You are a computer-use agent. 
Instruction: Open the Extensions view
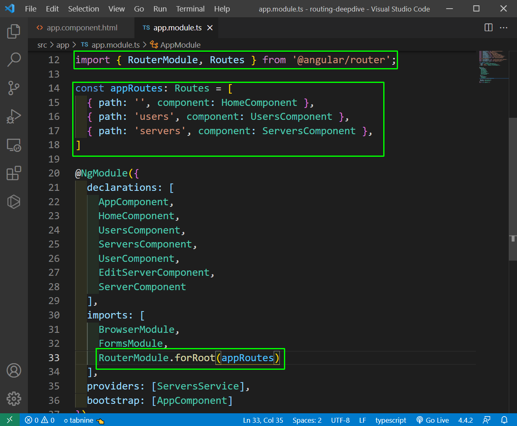point(14,173)
